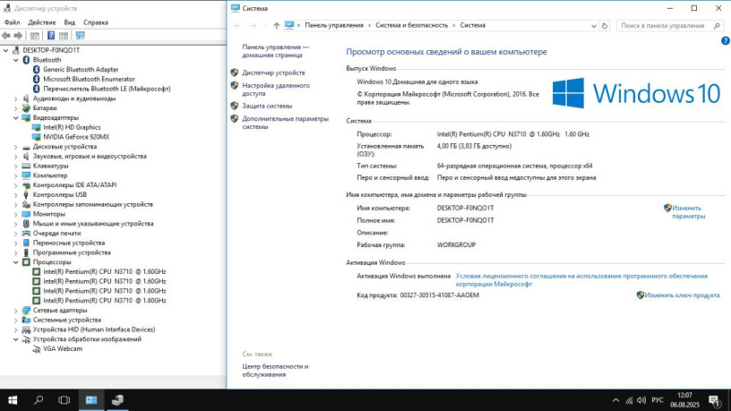Click the Батареи category icon
This screenshot has height=411, width=731.
pos(26,108)
